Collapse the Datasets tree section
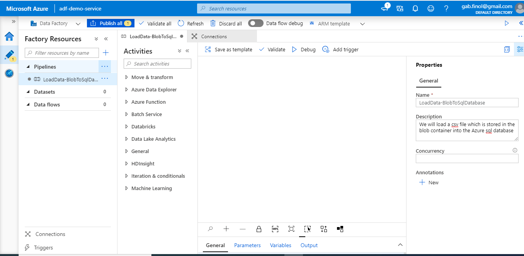 point(28,92)
